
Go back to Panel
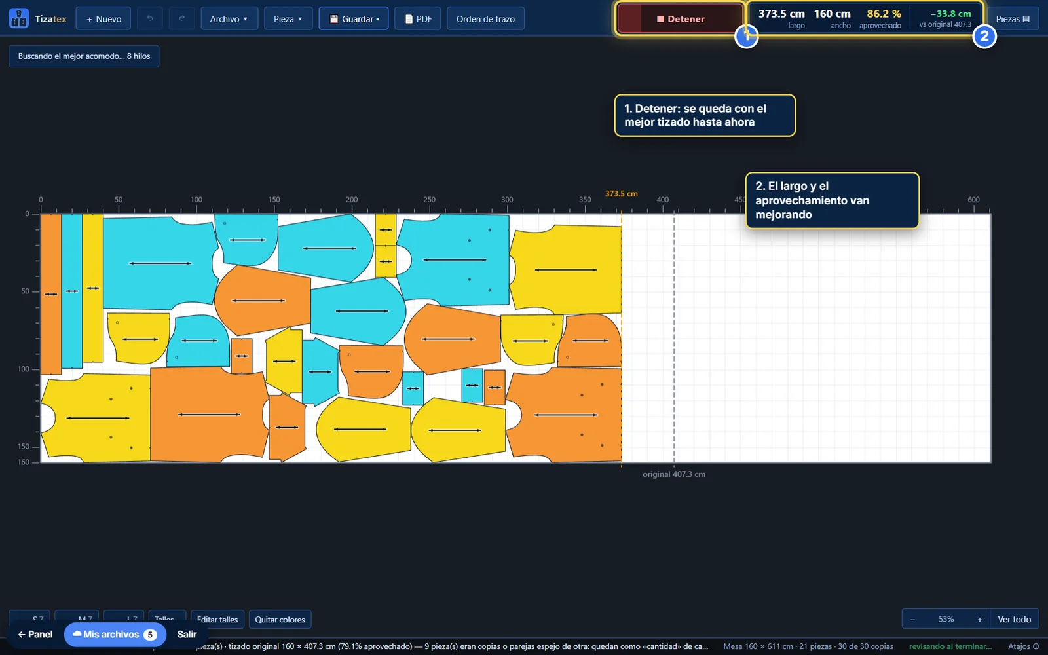35,634
